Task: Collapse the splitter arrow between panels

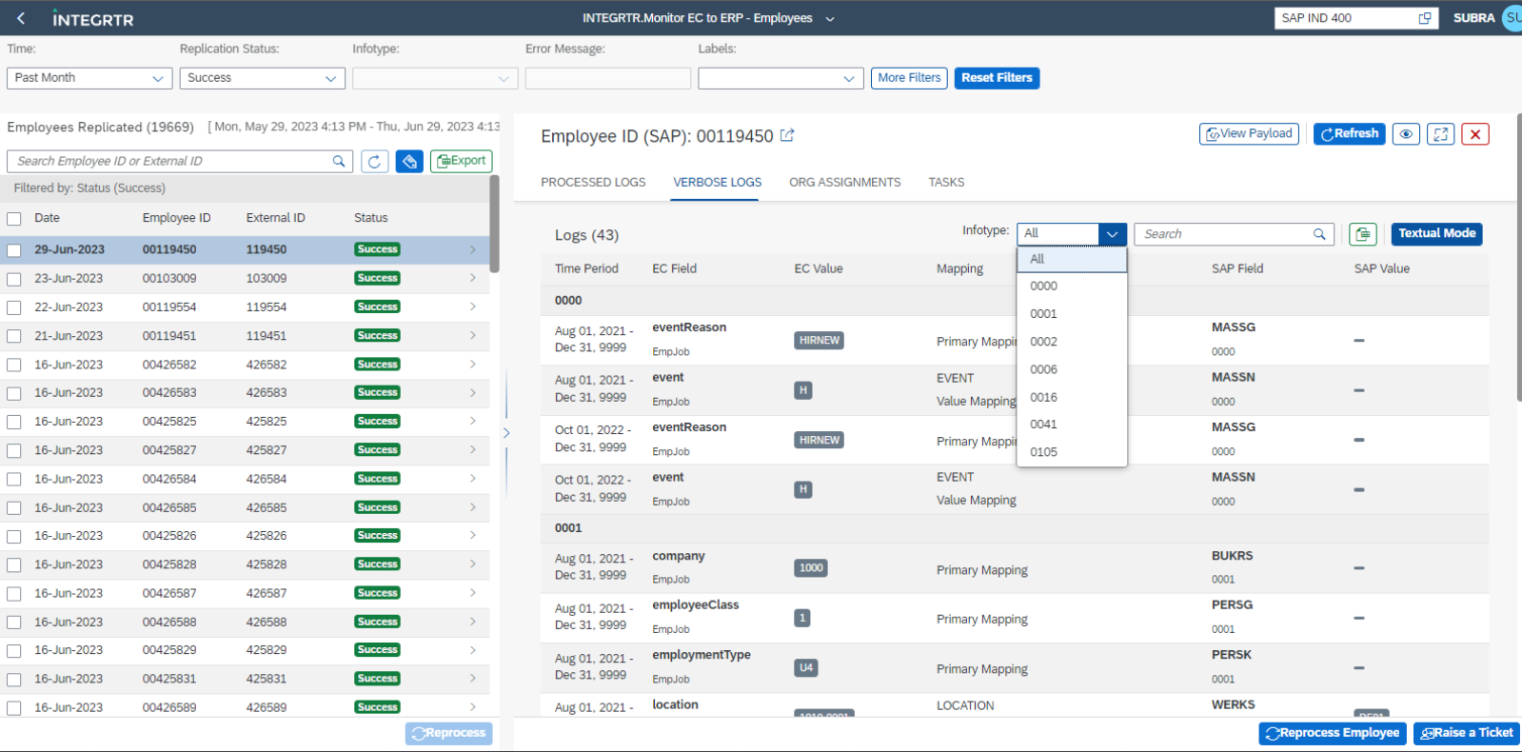Action: (506, 433)
